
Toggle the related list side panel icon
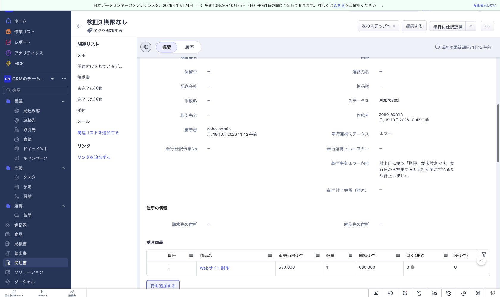[x=146, y=47]
